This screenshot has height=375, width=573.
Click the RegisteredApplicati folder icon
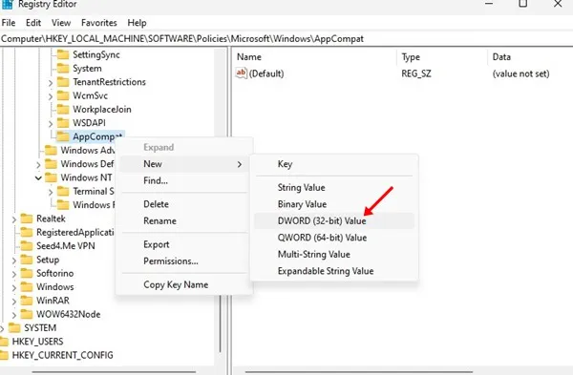27,232
